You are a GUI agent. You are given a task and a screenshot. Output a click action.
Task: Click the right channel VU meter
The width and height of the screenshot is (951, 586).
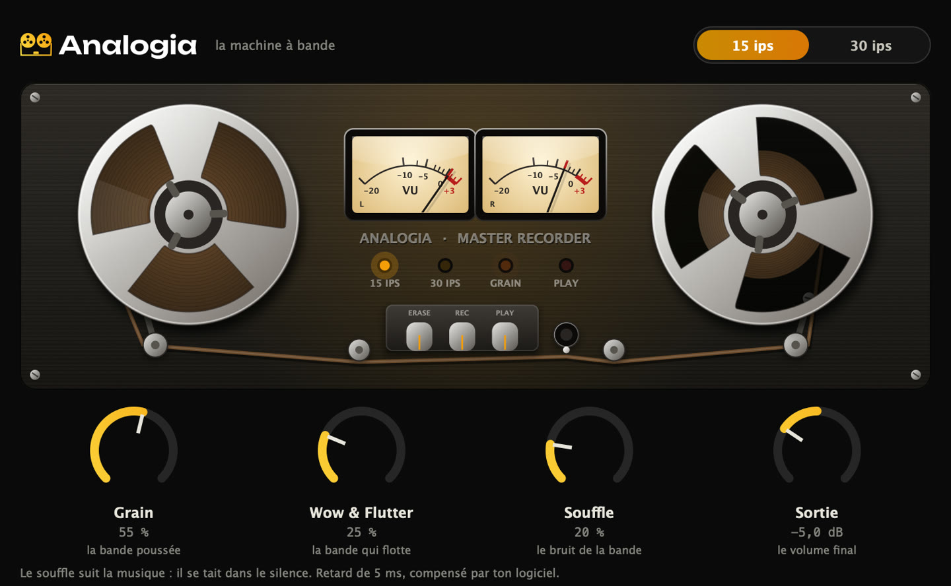point(540,174)
